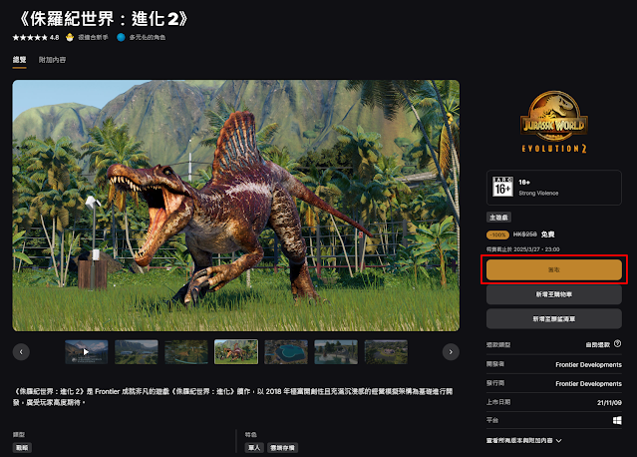
Task: Expand 查看所有版本與附加內容 editions chevron
Action: 558,441
